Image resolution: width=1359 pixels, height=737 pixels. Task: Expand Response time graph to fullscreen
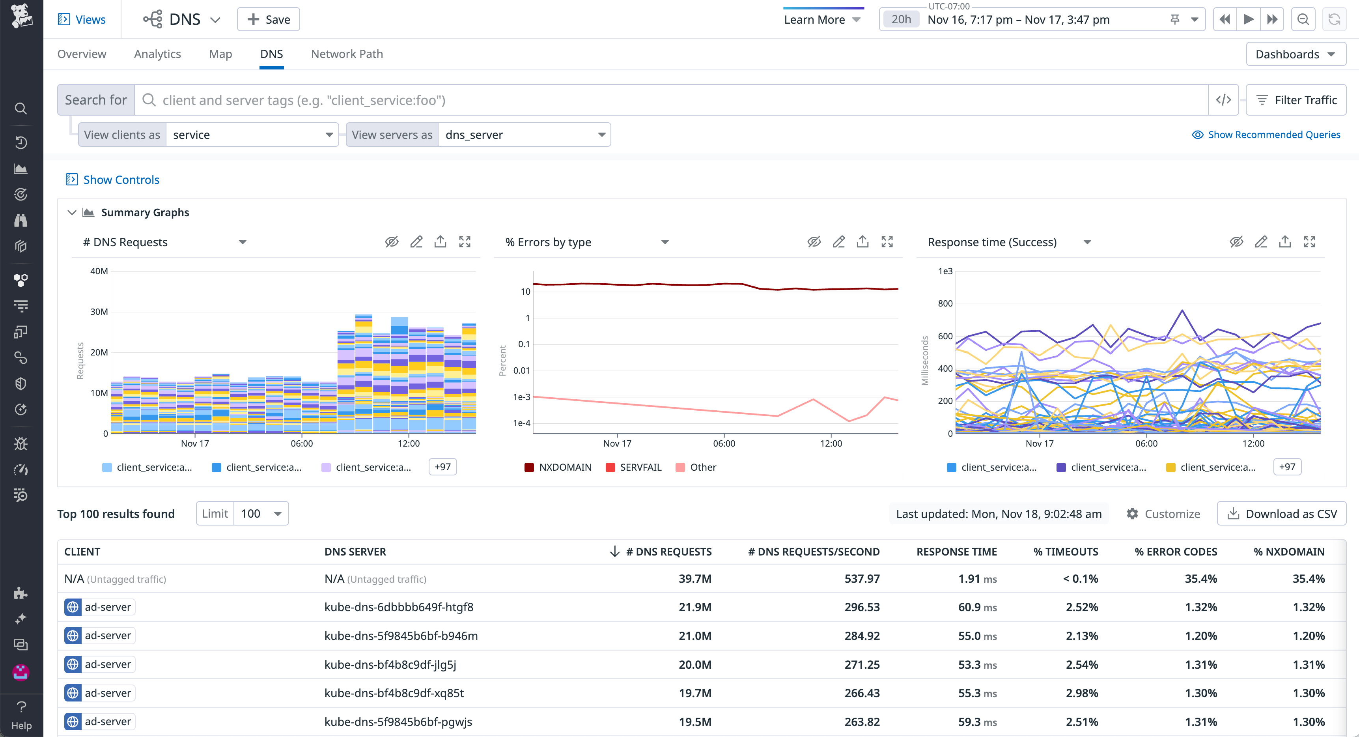(1310, 241)
